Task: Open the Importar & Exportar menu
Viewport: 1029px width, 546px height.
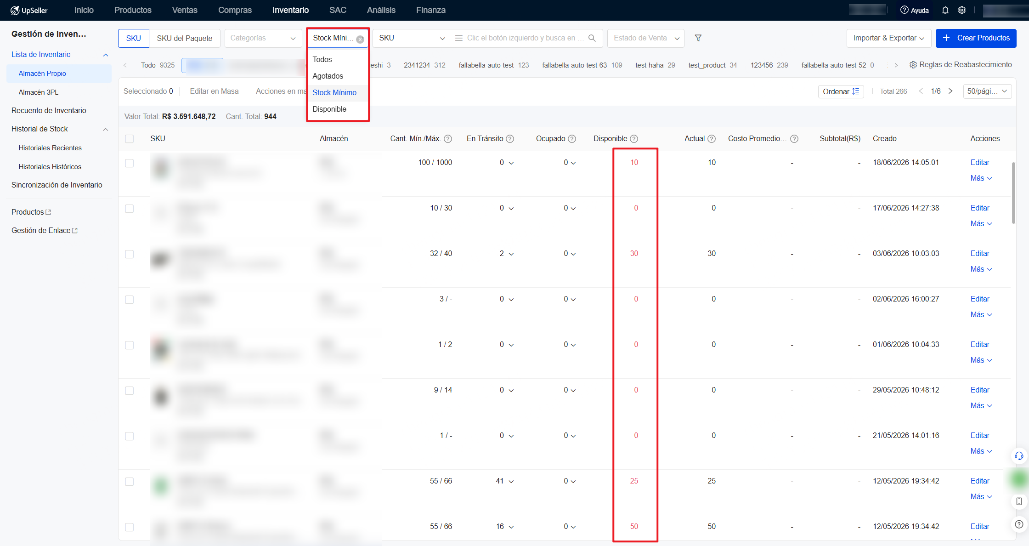Action: [888, 38]
